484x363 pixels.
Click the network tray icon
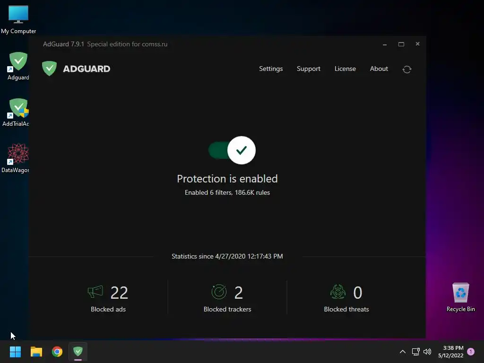[x=416, y=352]
